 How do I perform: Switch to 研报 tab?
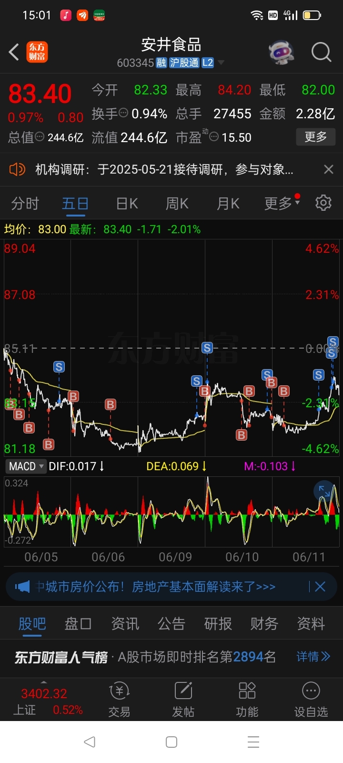[218, 624]
